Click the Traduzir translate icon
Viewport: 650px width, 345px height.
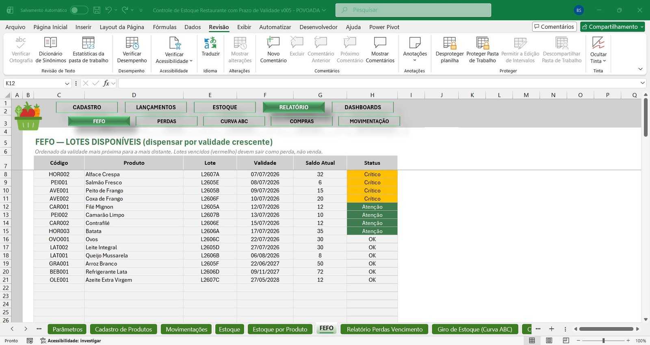(210, 43)
